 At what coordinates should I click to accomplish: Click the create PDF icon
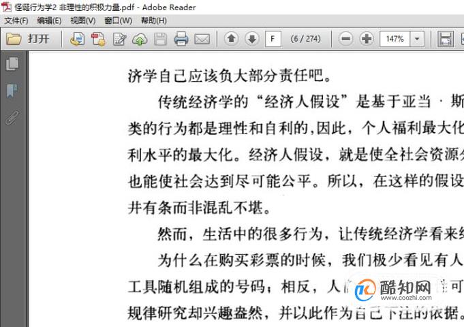coord(98,39)
